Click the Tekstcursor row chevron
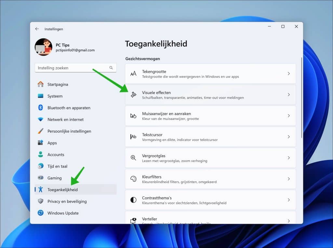This screenshot has height=248, width=333. coord(289,137)
